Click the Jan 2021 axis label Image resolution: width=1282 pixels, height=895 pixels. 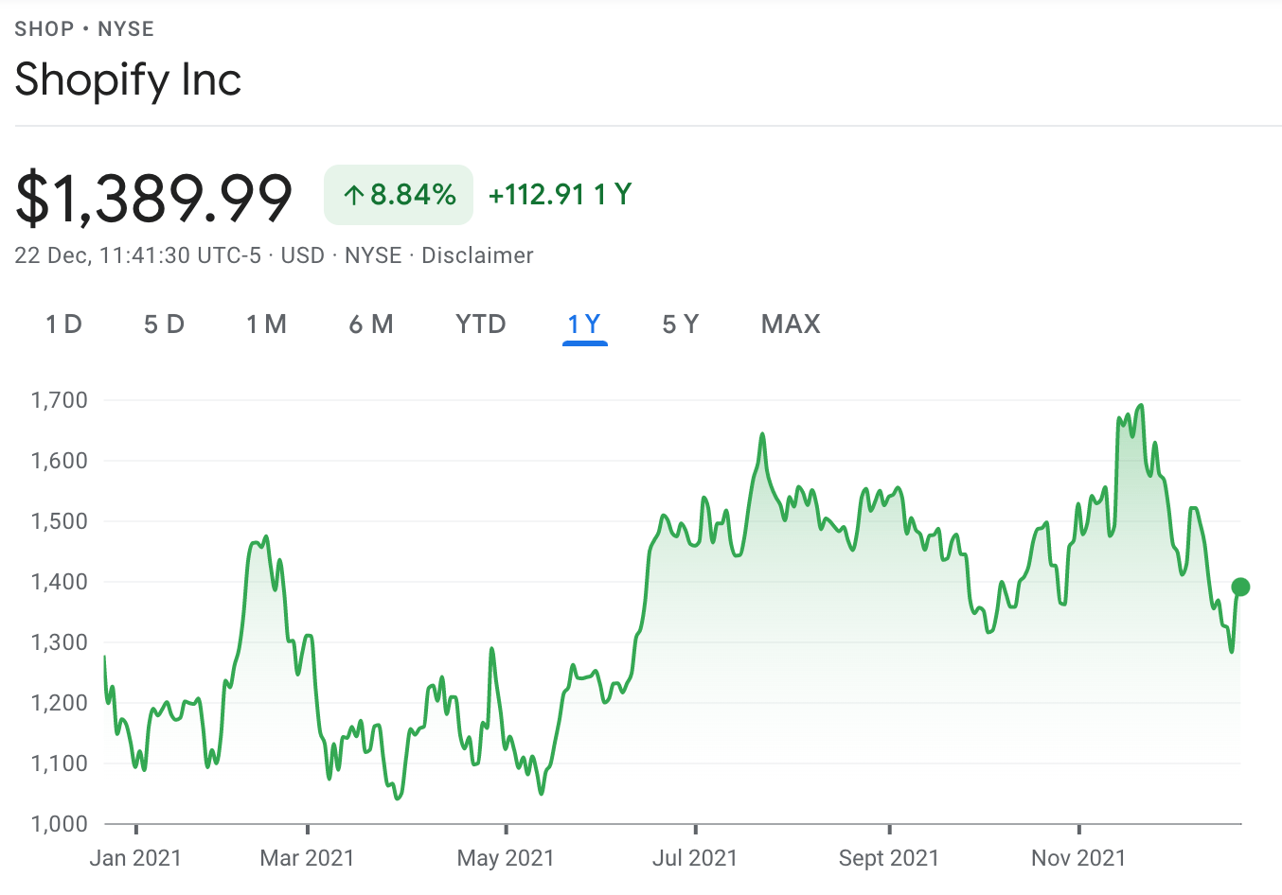(135, 858)
